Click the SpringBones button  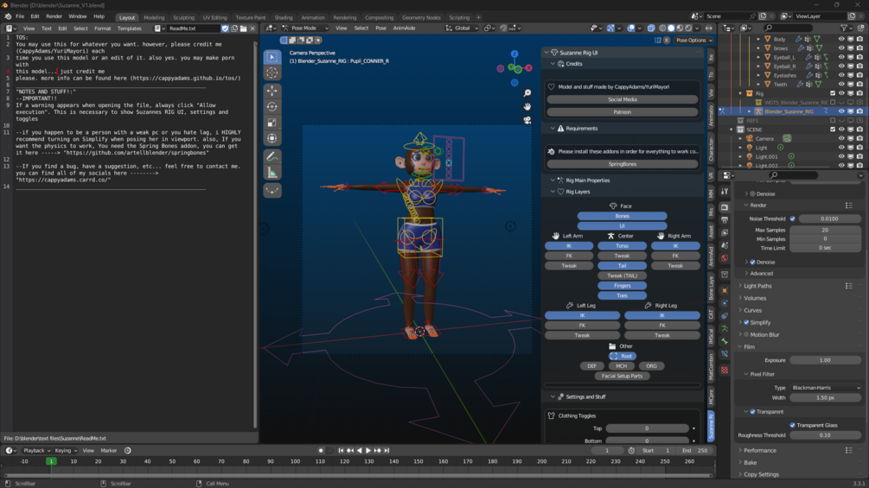tap(622, 164)
